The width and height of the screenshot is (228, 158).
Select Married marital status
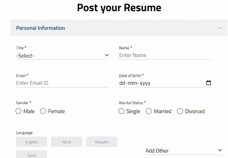(x=149, y=111)
